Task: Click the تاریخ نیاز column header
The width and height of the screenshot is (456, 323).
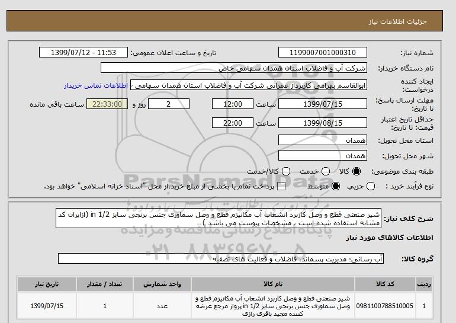Action: click(47, 284)
